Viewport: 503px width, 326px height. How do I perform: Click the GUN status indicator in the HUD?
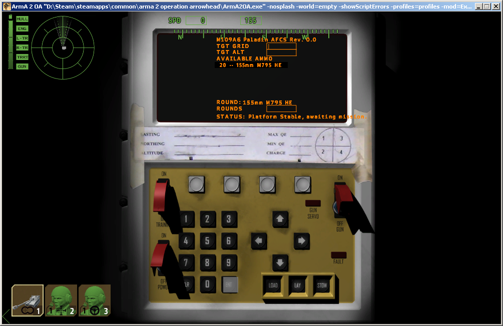[22, 66]
